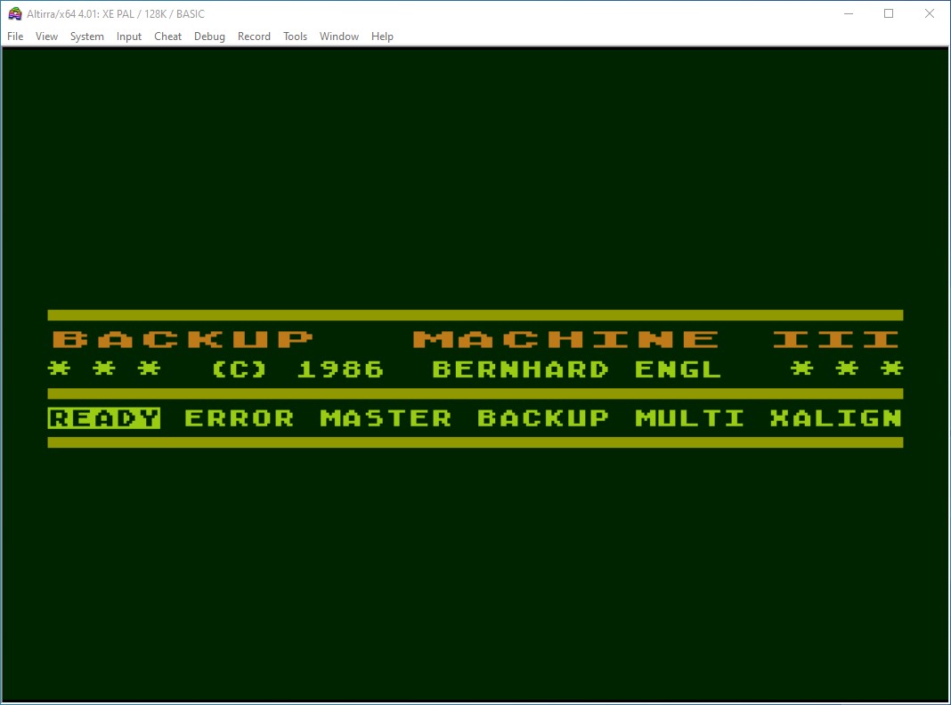Screen dimensions: 951x705
Task: Open the File menu
Action: pos(15,36)
